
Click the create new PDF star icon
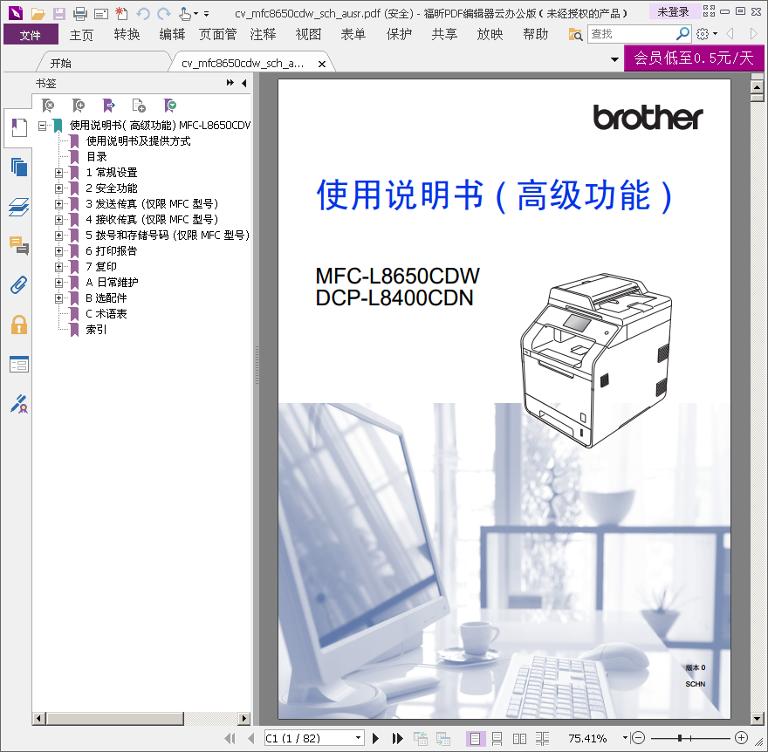coord(121,13)
